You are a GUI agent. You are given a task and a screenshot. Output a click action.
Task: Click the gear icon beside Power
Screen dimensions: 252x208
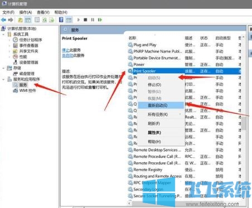[130, 65]
